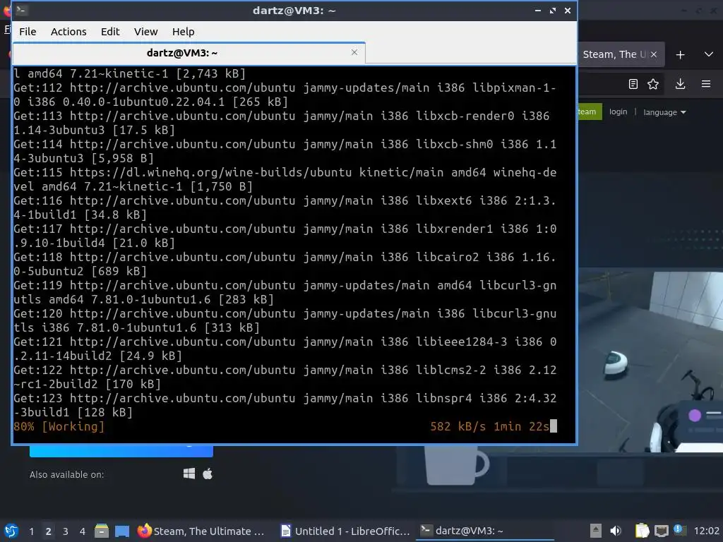Expand the Steam language dropdown

tap(664, 112)
